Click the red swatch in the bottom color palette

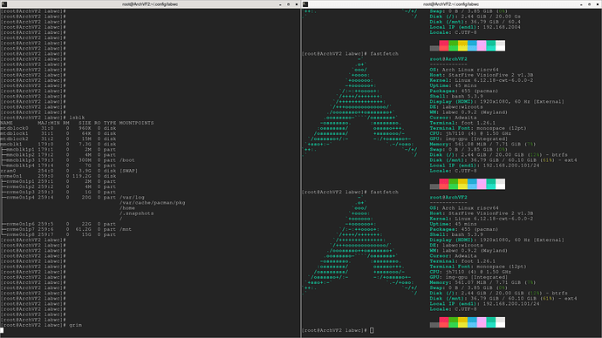pos(444,322)
